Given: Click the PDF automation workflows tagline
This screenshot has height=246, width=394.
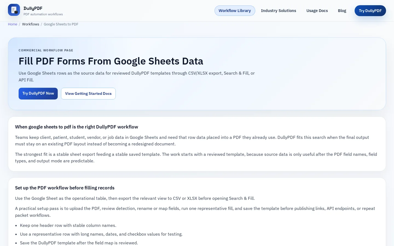Looking at the screenshot, I should (43, 14).
